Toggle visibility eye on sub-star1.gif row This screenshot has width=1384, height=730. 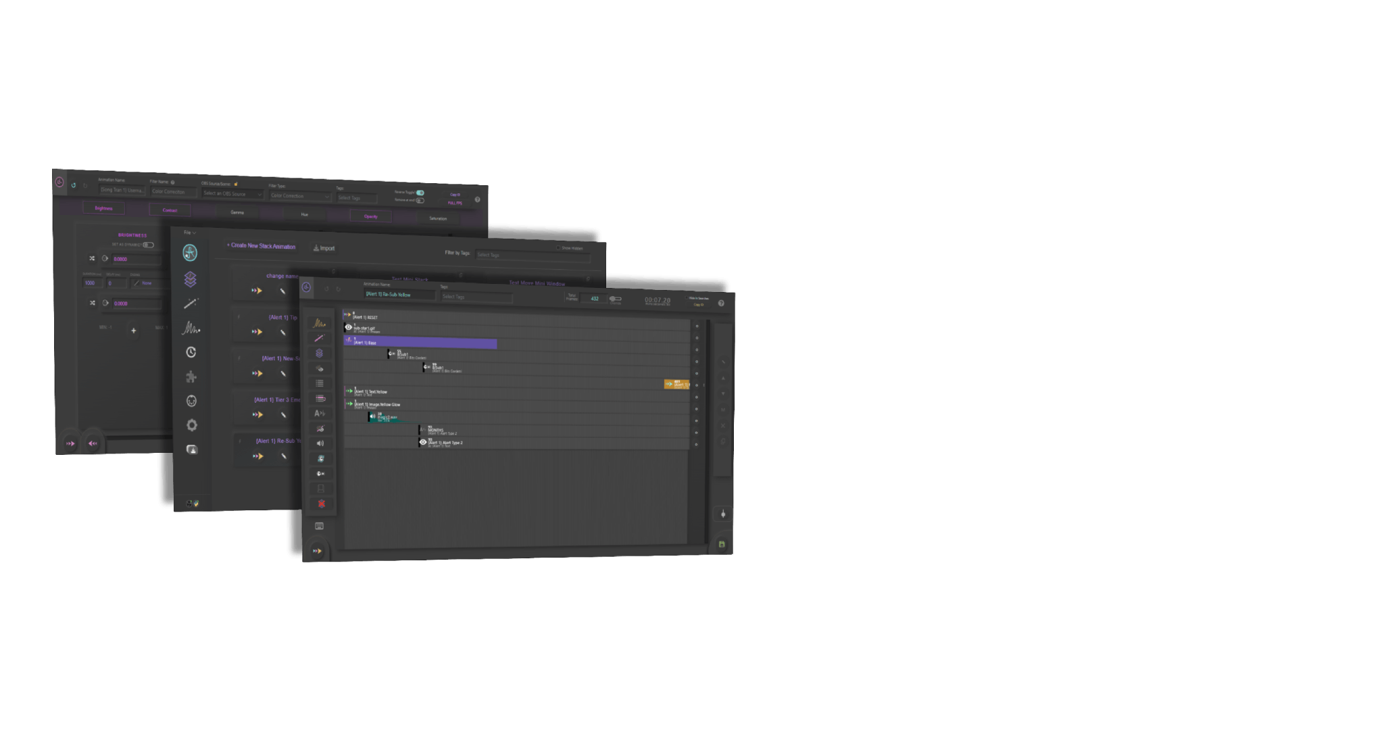pyautogui.click(x=349, y=327)
